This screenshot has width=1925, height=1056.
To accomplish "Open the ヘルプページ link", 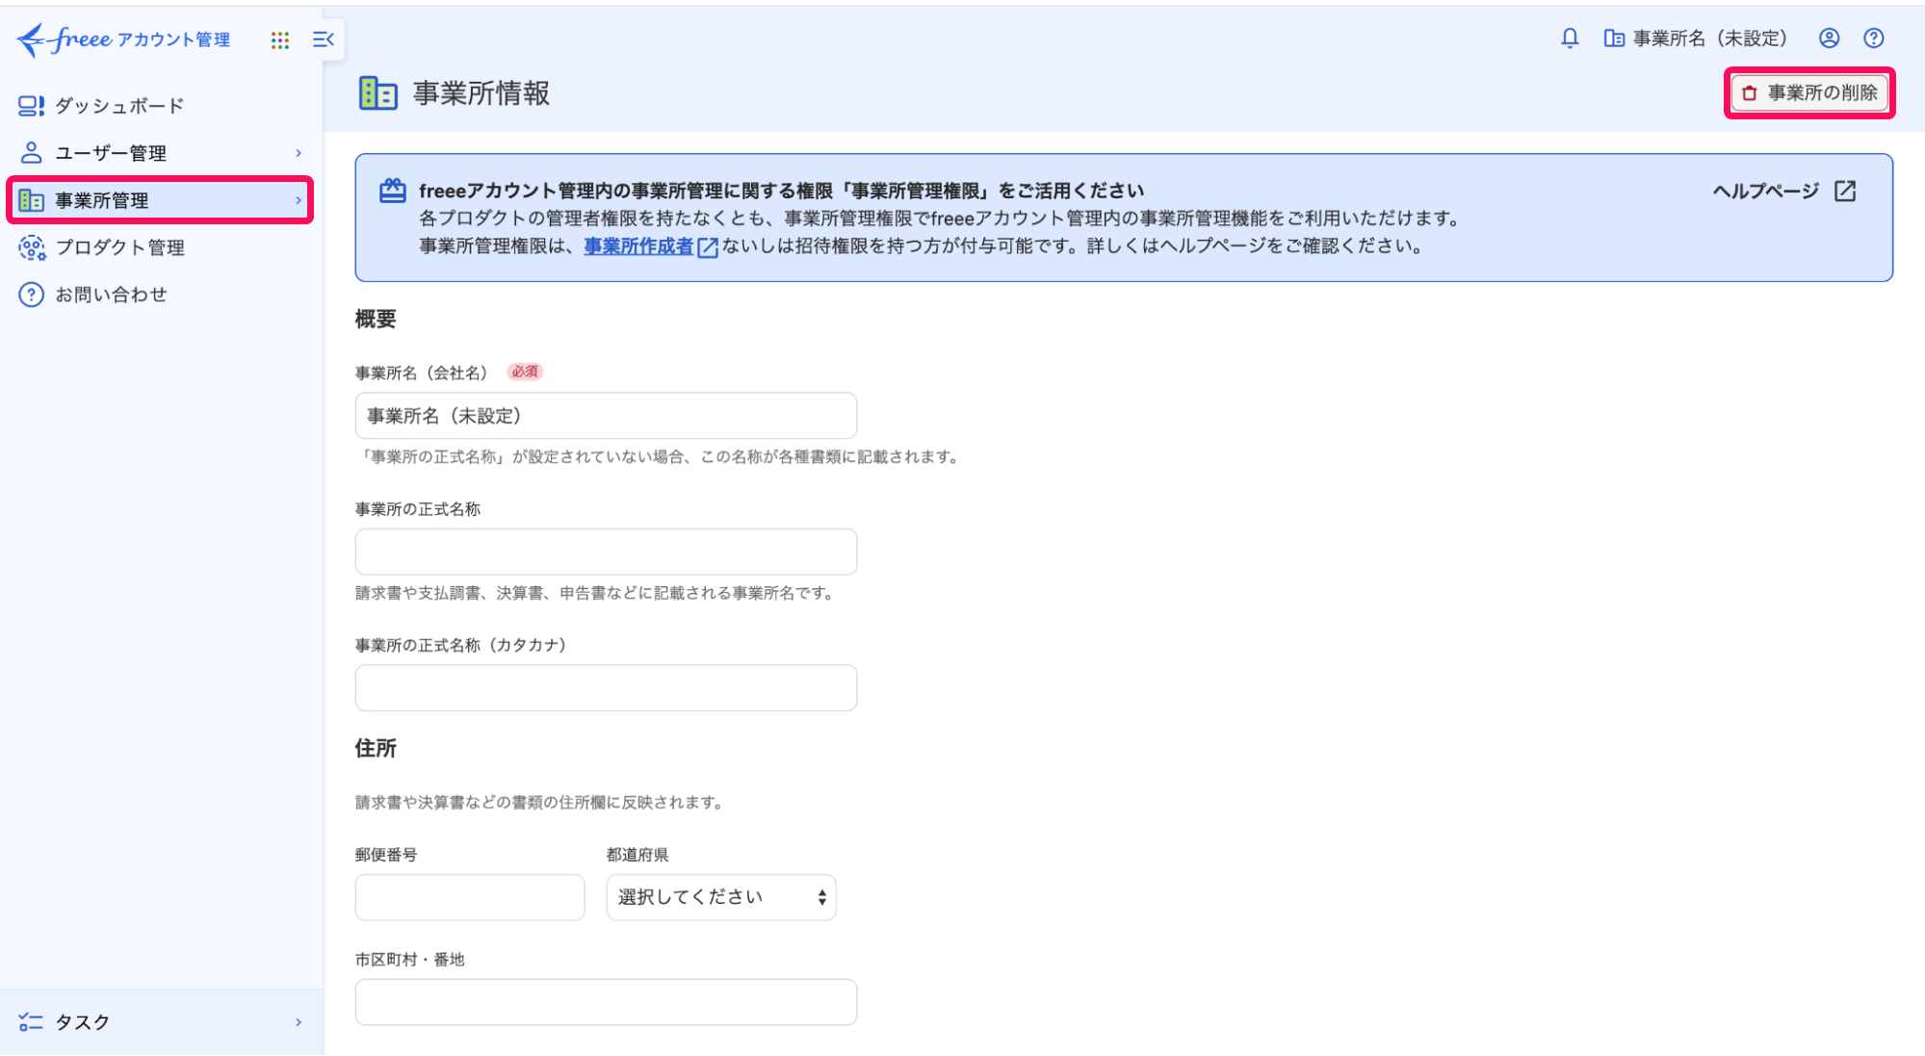I will click(1783, 191).
